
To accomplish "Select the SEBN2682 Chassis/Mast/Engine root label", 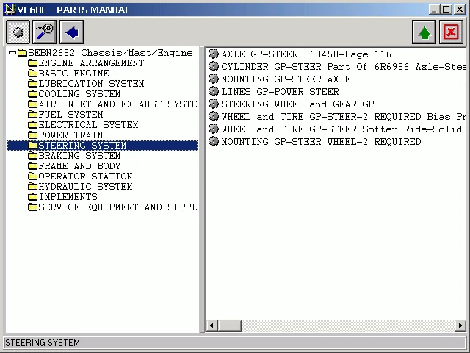I will tap(110, 53).
